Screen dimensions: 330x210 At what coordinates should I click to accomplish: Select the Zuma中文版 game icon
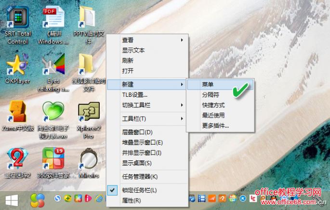(18, 112)
